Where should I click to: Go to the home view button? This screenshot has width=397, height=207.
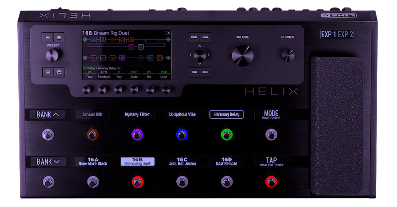[48, 72]
